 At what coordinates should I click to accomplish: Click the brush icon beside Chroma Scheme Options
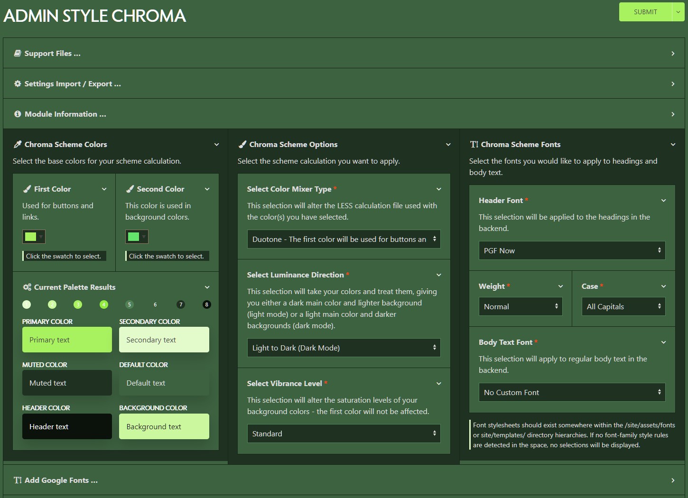coord(242,145)
